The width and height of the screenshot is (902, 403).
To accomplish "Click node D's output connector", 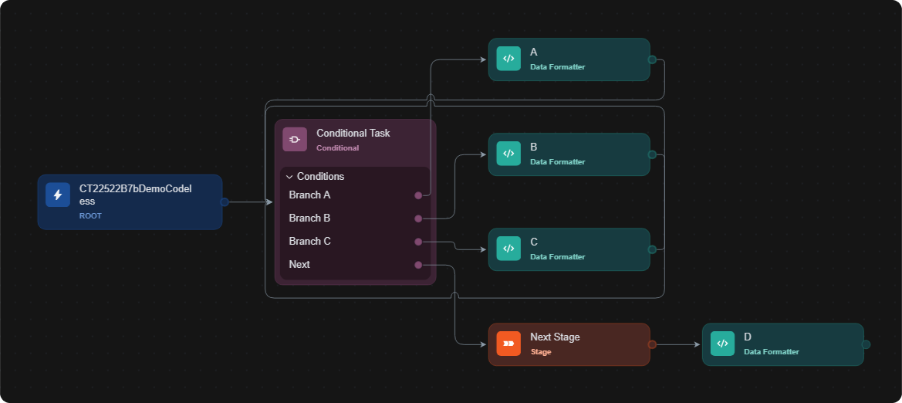I will [866, 344].
